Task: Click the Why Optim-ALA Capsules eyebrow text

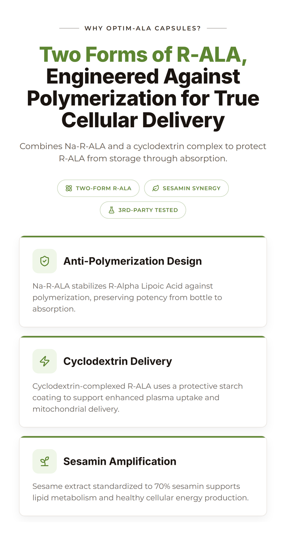Action: point(143,28)
